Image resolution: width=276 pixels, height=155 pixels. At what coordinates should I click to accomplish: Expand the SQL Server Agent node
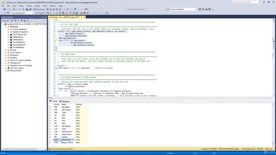pos(6,68)
